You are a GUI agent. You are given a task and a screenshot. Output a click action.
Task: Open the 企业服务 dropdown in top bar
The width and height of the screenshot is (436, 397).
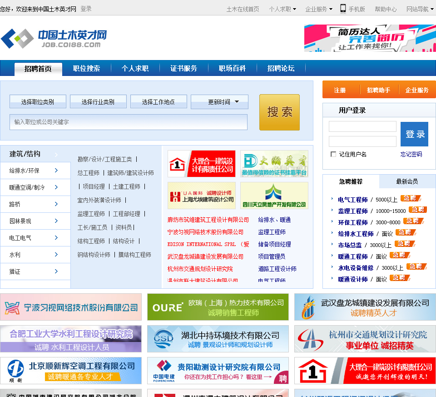tap(319, 9)
